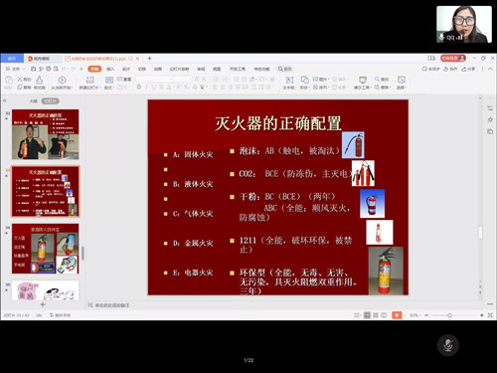Toggle the slide thumbnails pill in the panel header

pos(50,100)
